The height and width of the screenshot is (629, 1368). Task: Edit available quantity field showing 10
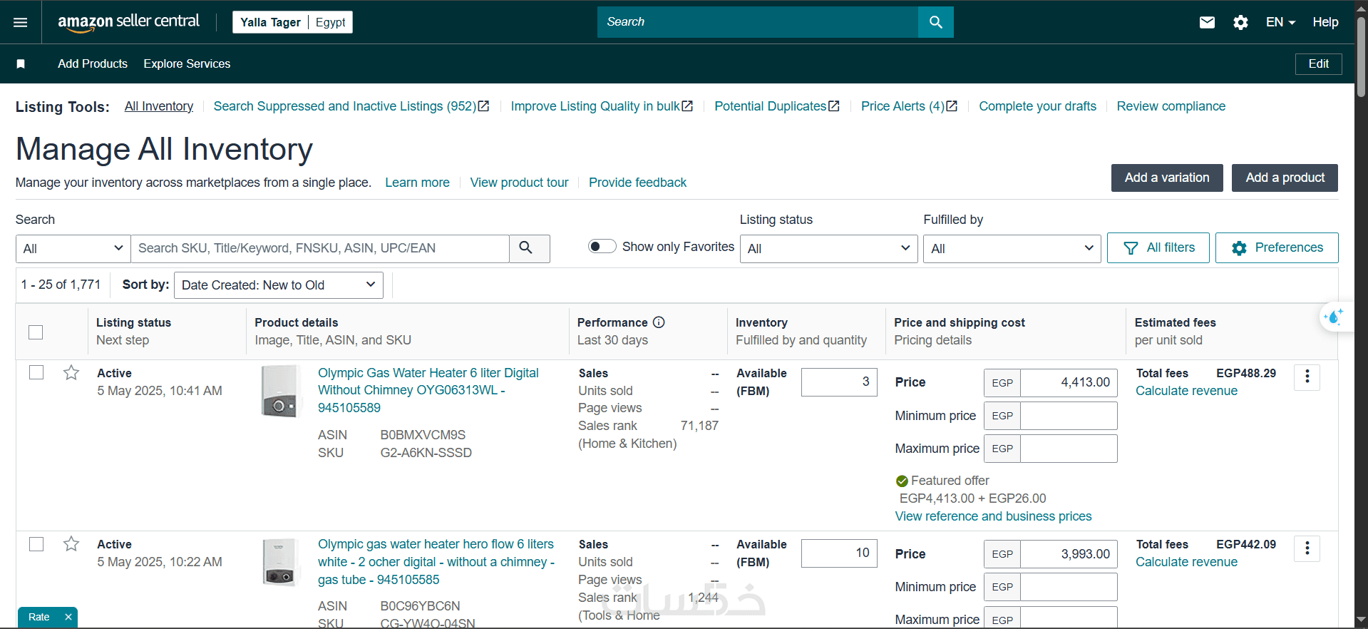pos(839,553)
